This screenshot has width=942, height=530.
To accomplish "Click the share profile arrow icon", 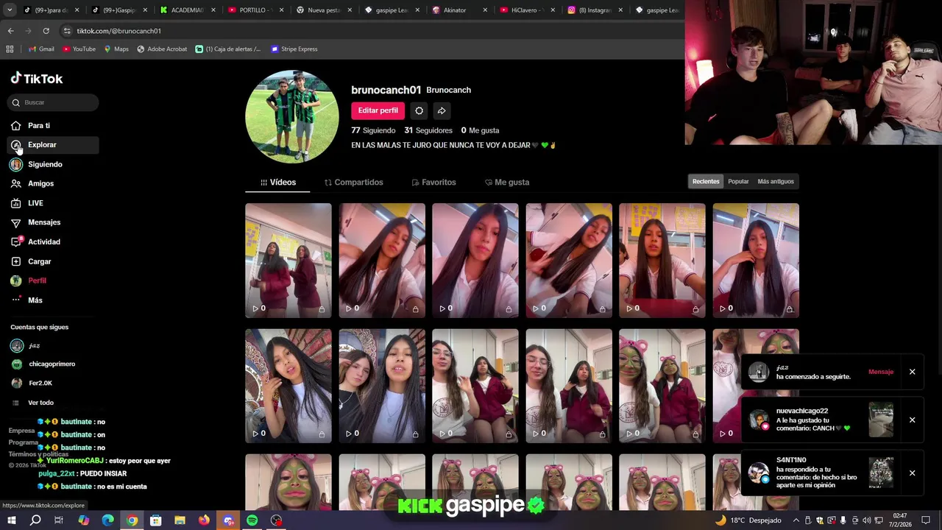I will click(442, 110).
